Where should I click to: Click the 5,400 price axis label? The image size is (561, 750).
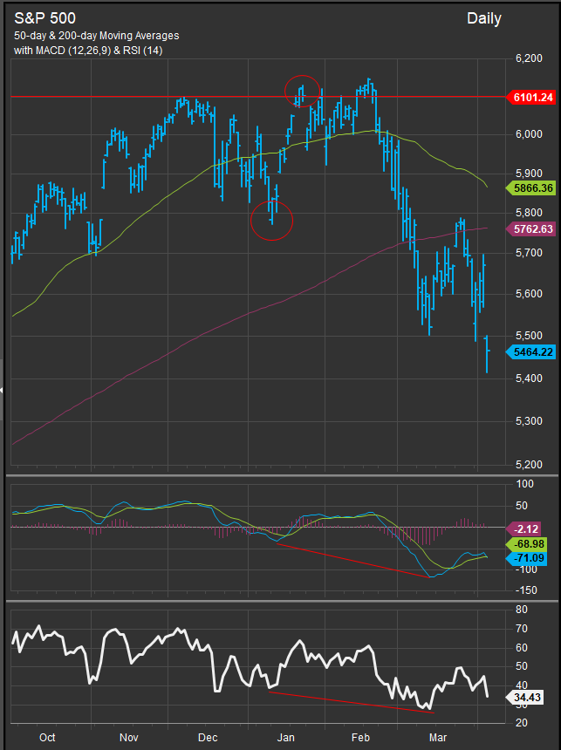(529, 378)
